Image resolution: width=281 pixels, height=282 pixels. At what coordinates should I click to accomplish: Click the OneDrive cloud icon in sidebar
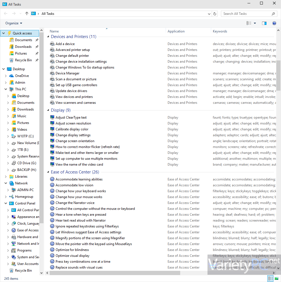tap(11, 76)
